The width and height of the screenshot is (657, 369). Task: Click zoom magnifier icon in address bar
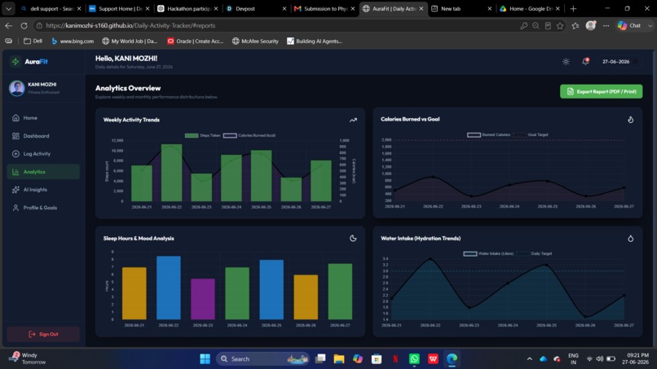coord(536,25)
